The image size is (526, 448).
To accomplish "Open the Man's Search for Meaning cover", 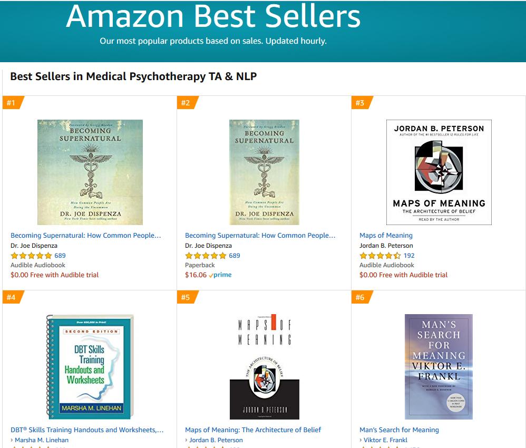I will [439, 367].
